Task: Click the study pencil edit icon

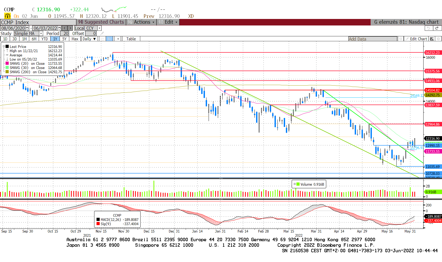Action: coord(102,33)
